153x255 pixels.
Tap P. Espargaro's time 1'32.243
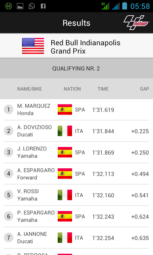(103, 217)
